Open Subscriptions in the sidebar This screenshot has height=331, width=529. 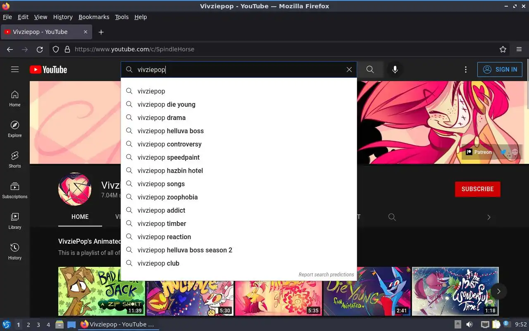15,190
